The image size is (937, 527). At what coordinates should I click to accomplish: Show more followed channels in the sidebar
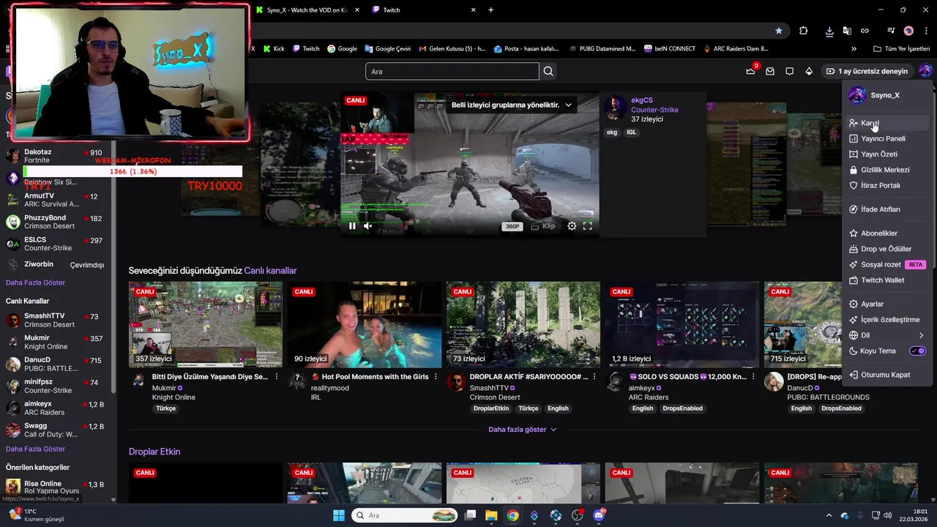(x=35, y=283)
